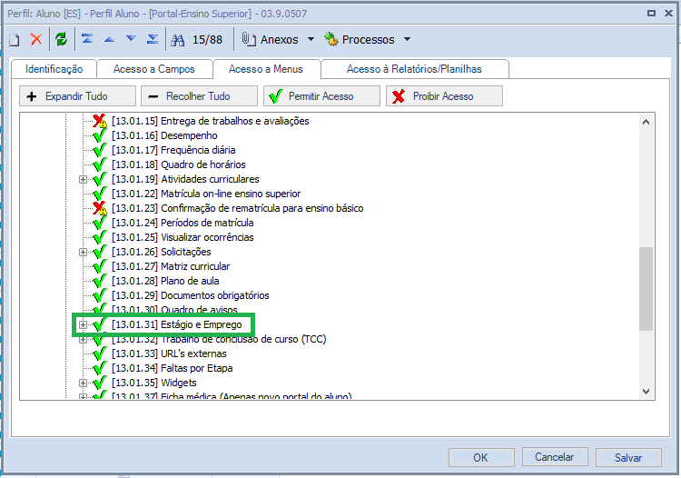Select the row [13.01.16] Desempenho
The width and height of the screenshot is (681, 478).
pyautogui.click(x=164, y=135)
